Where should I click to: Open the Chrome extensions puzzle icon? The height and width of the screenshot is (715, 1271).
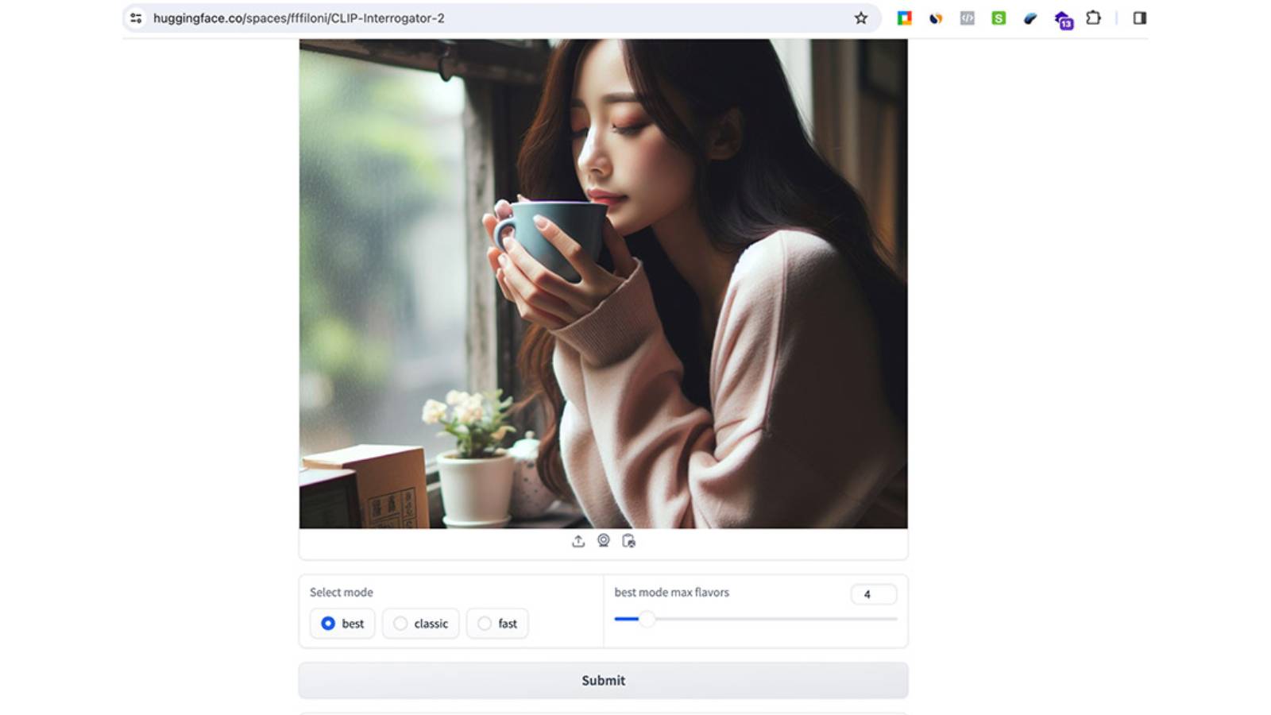click(1095, 17)
